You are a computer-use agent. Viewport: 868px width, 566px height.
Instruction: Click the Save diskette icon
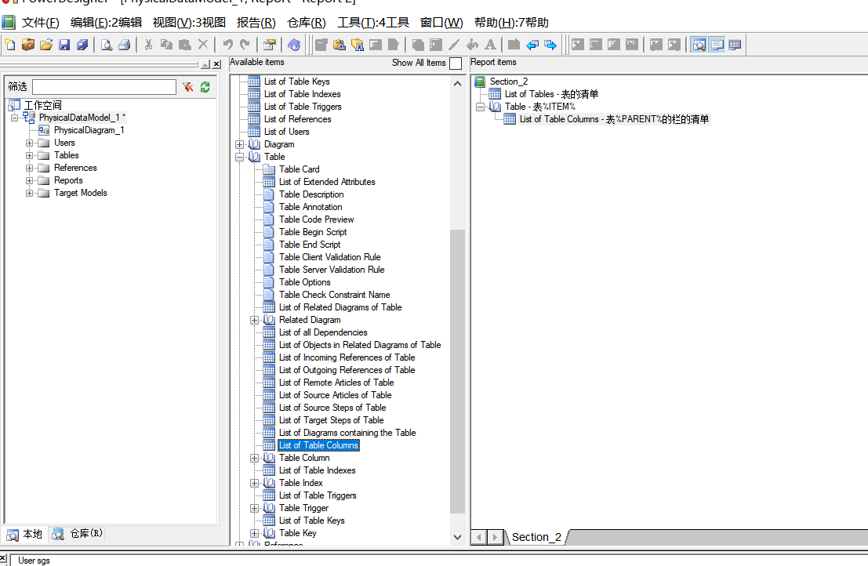point(65,45)
